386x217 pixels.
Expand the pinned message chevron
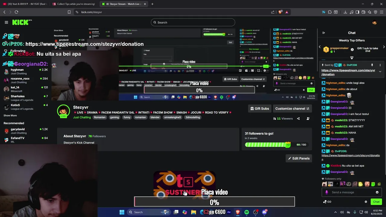tap(380, 71)
